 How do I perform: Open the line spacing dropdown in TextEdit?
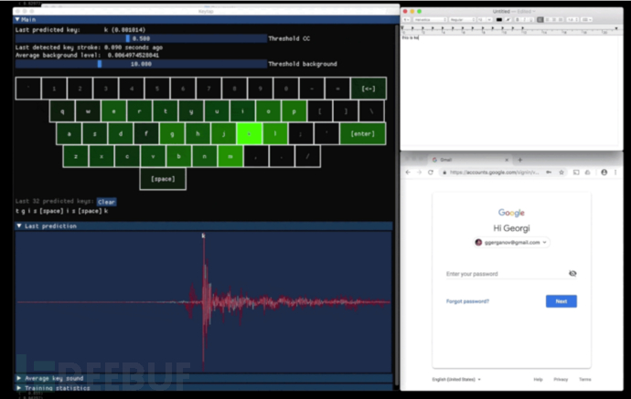pos(572,20)
